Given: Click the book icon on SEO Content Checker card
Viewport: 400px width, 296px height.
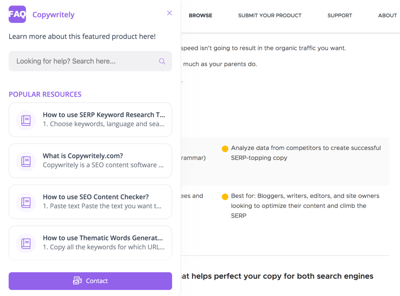Looking at the screenshot, I should [x=26, y=202].
